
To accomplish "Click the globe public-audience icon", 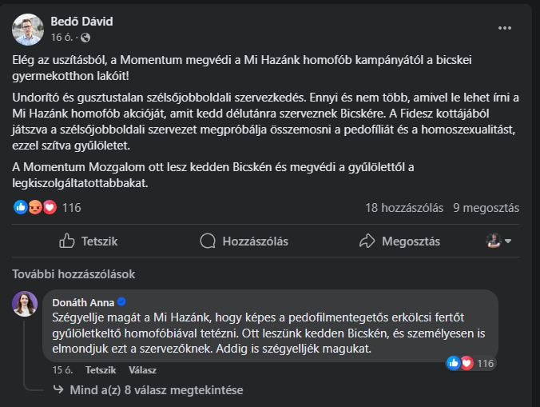I will 85,37.
